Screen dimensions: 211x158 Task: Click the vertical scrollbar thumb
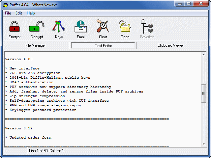coord(204,93)
